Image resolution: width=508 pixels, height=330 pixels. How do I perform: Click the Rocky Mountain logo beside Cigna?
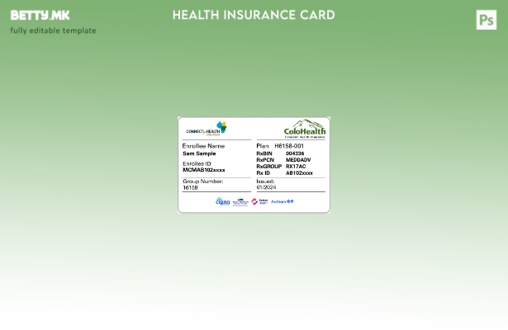(240, 201)
